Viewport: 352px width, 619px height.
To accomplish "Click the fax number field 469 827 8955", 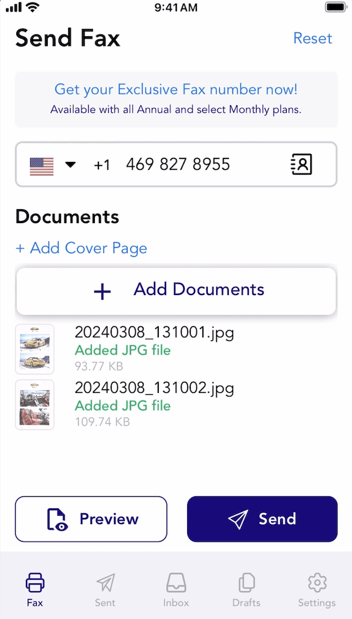I will coord(178,164).
